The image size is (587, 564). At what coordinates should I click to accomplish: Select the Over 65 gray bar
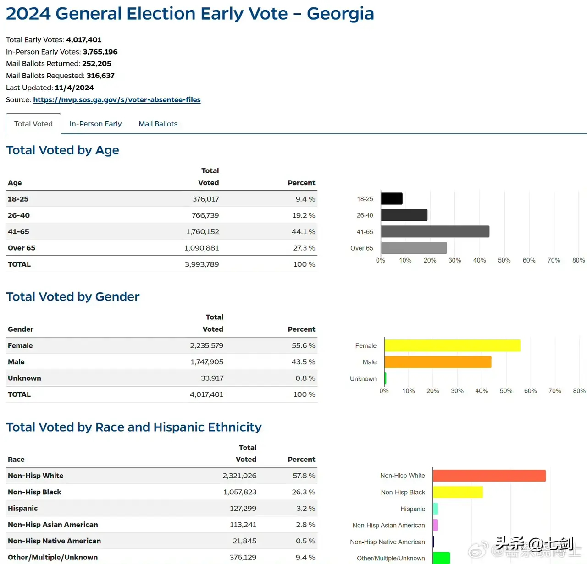(414, 248)
